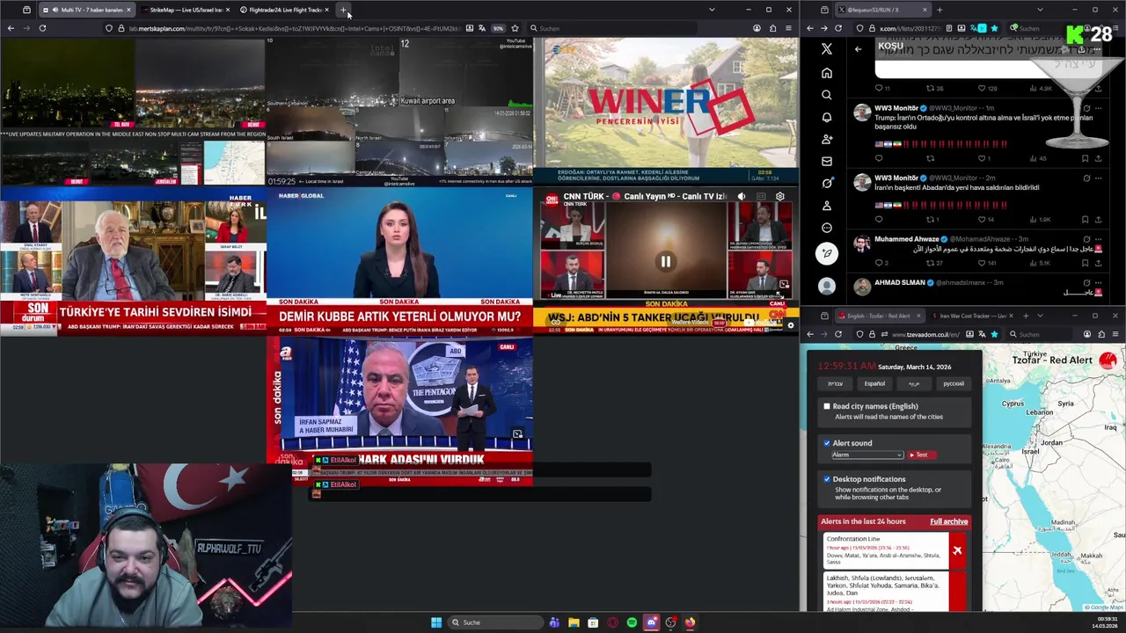This screenshot has width=1126, height=633.
Task: Open the Full archive link
Action: (948, 521)
